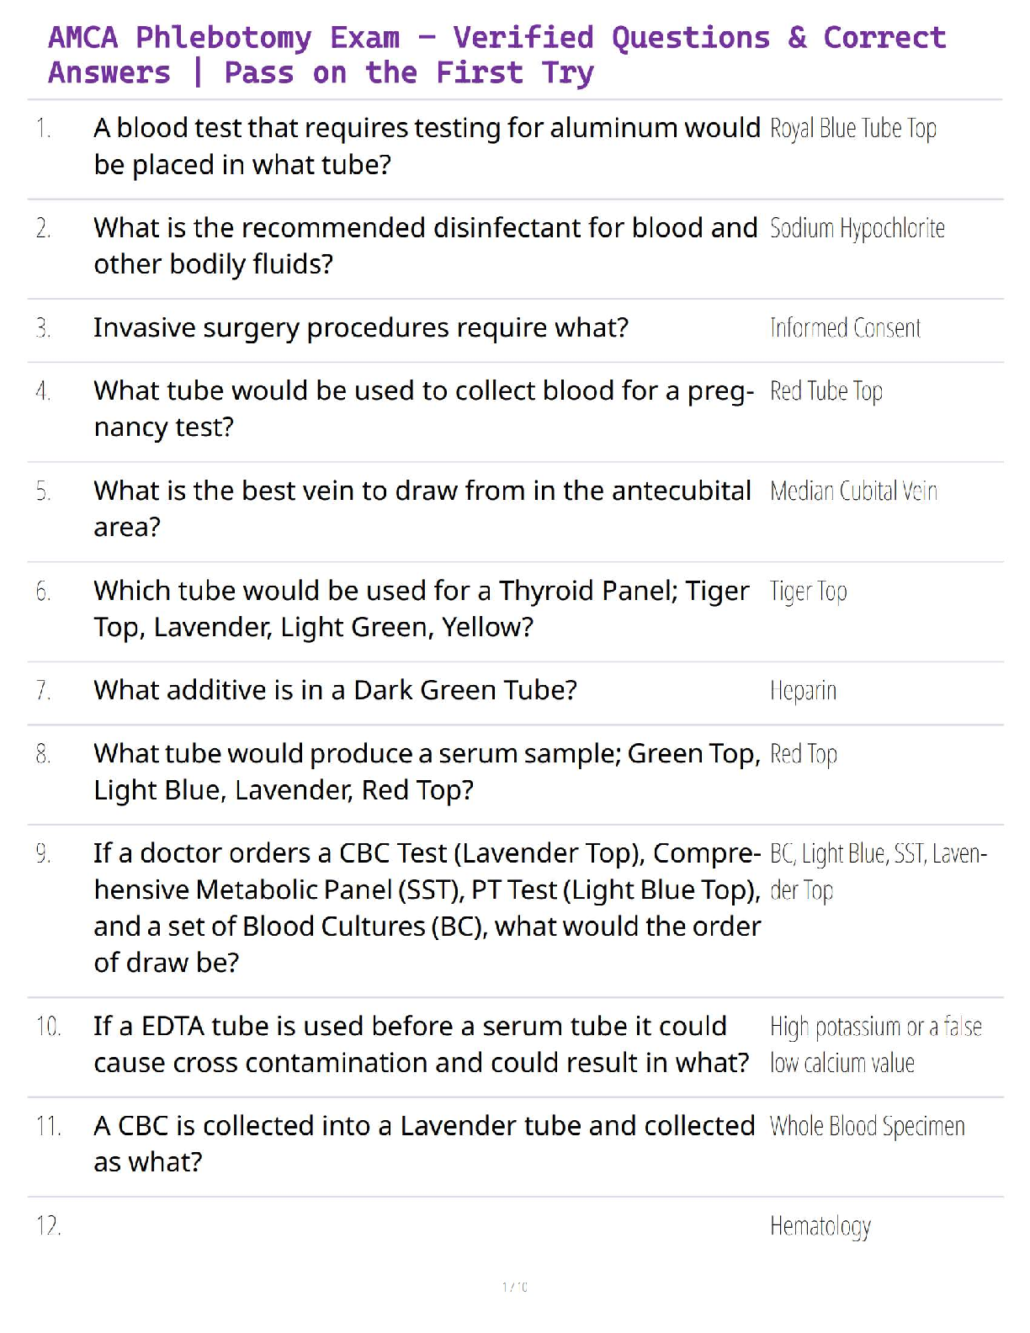1030x1333 pixels.
Task: Select the Dark Green Tube additive question
Action: point(335,690)
